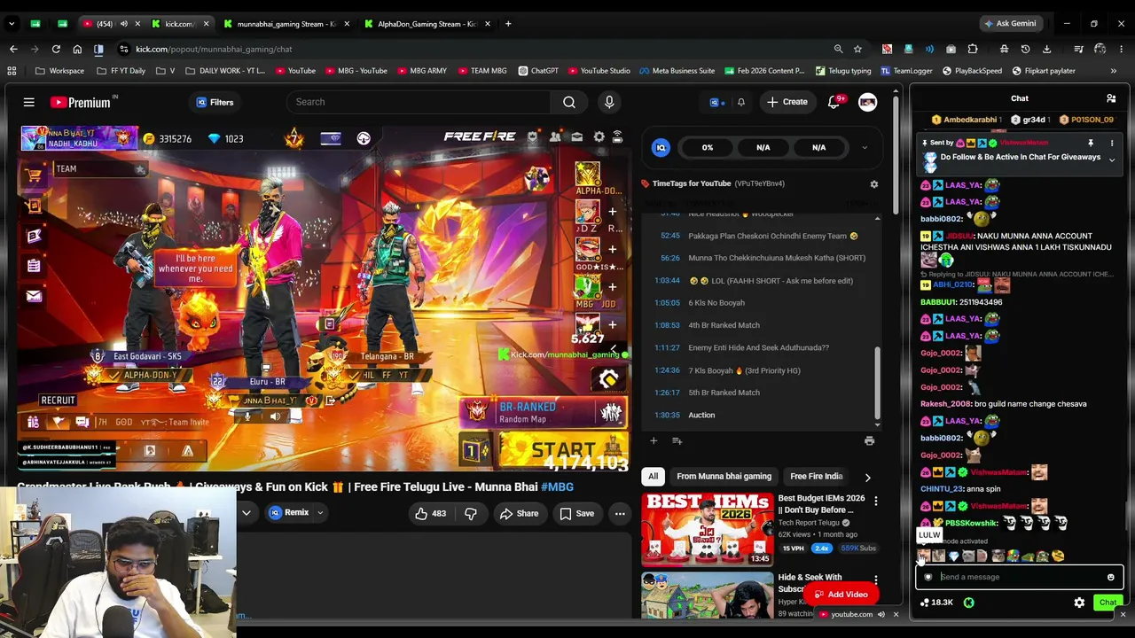
Task: Open options for Best Budget IEMs video
Action: pos(875,502)
